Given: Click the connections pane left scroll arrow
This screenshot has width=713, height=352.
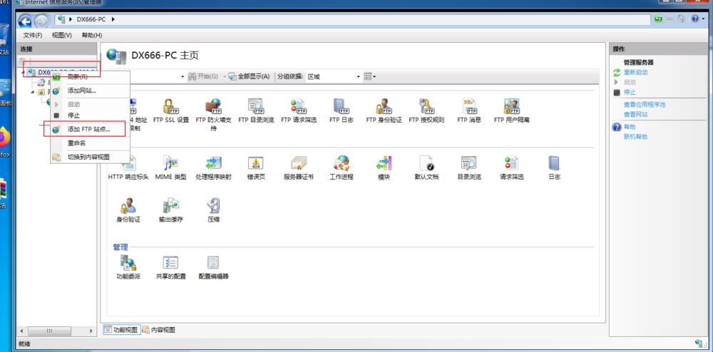Looking at the screenshot, I should (x=21, y=331).
